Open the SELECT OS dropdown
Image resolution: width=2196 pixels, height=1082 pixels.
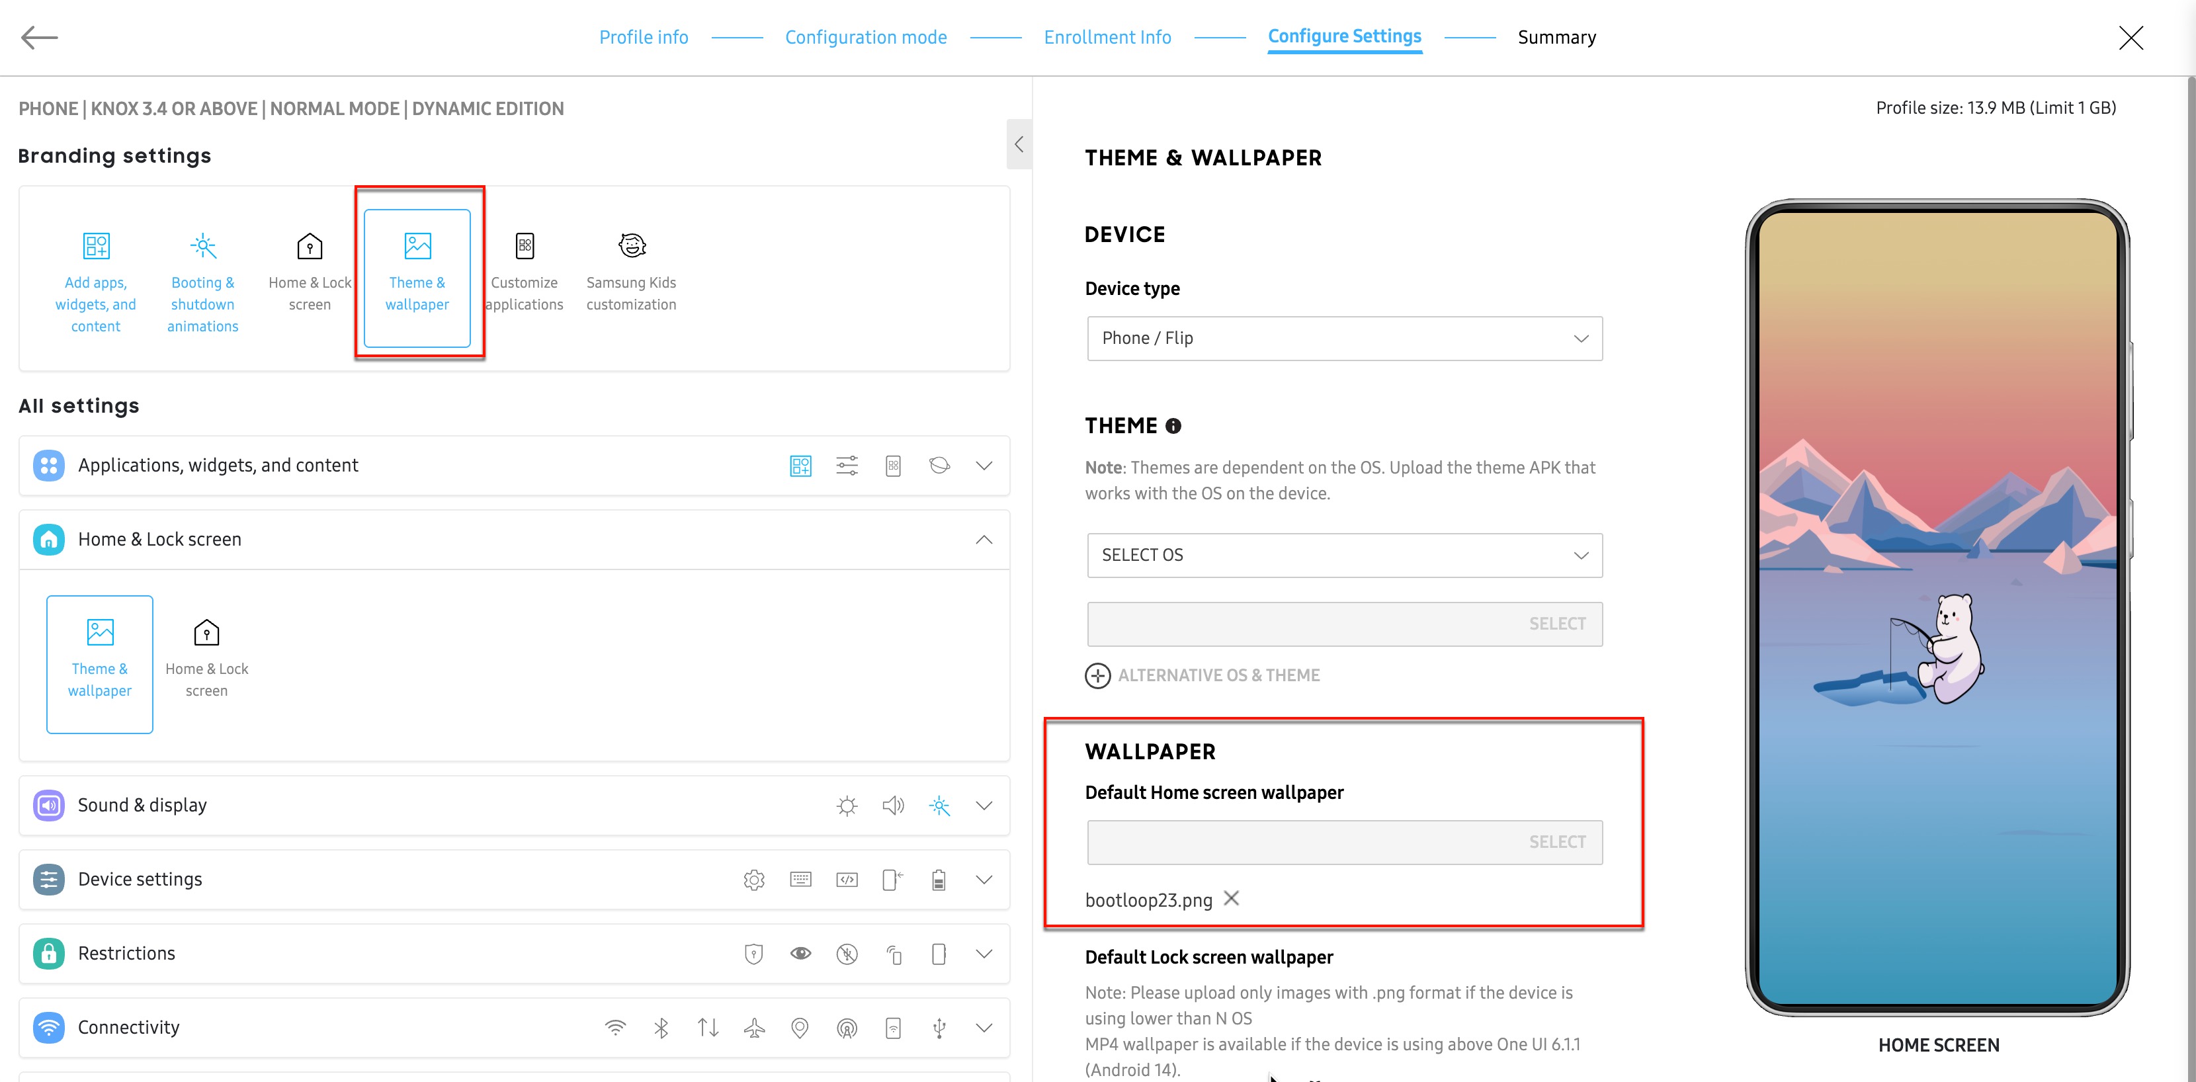click(x=1343, y=555)
